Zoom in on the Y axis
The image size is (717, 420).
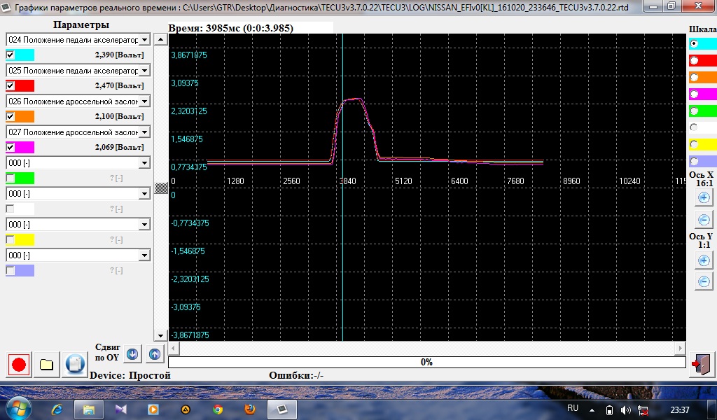tap(704, 260)
